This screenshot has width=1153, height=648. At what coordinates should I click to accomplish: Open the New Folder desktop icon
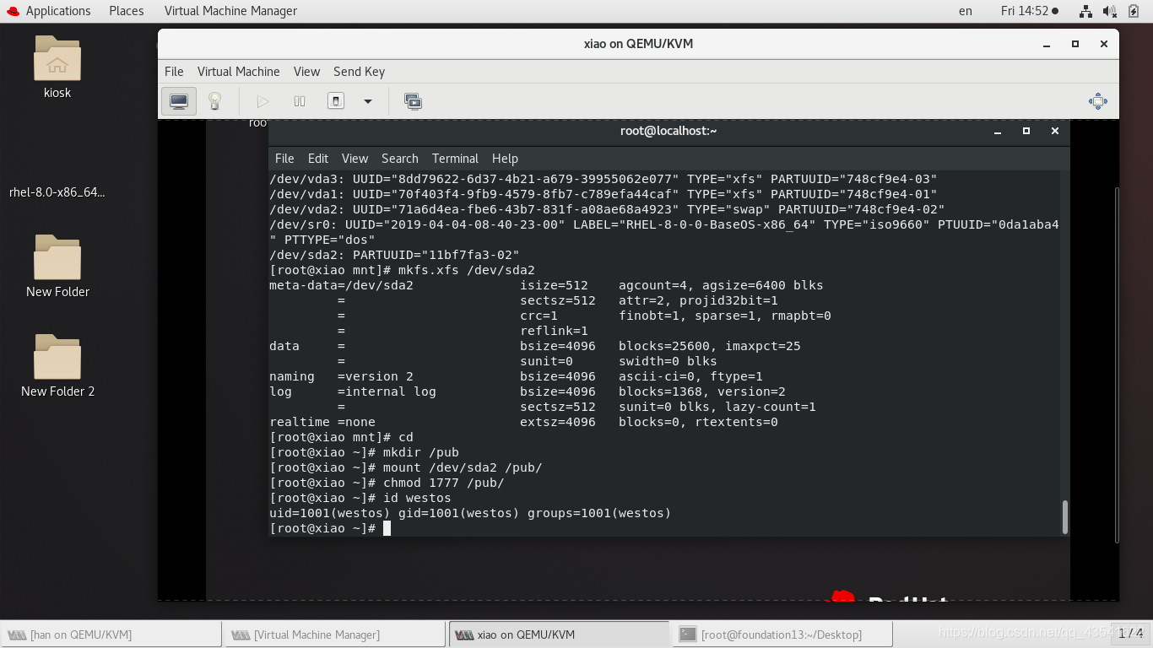click(57, 267)
